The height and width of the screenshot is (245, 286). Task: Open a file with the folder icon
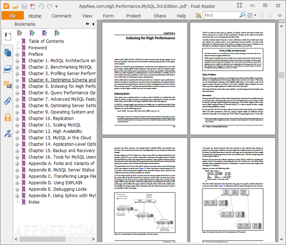[x=16, y=6]
